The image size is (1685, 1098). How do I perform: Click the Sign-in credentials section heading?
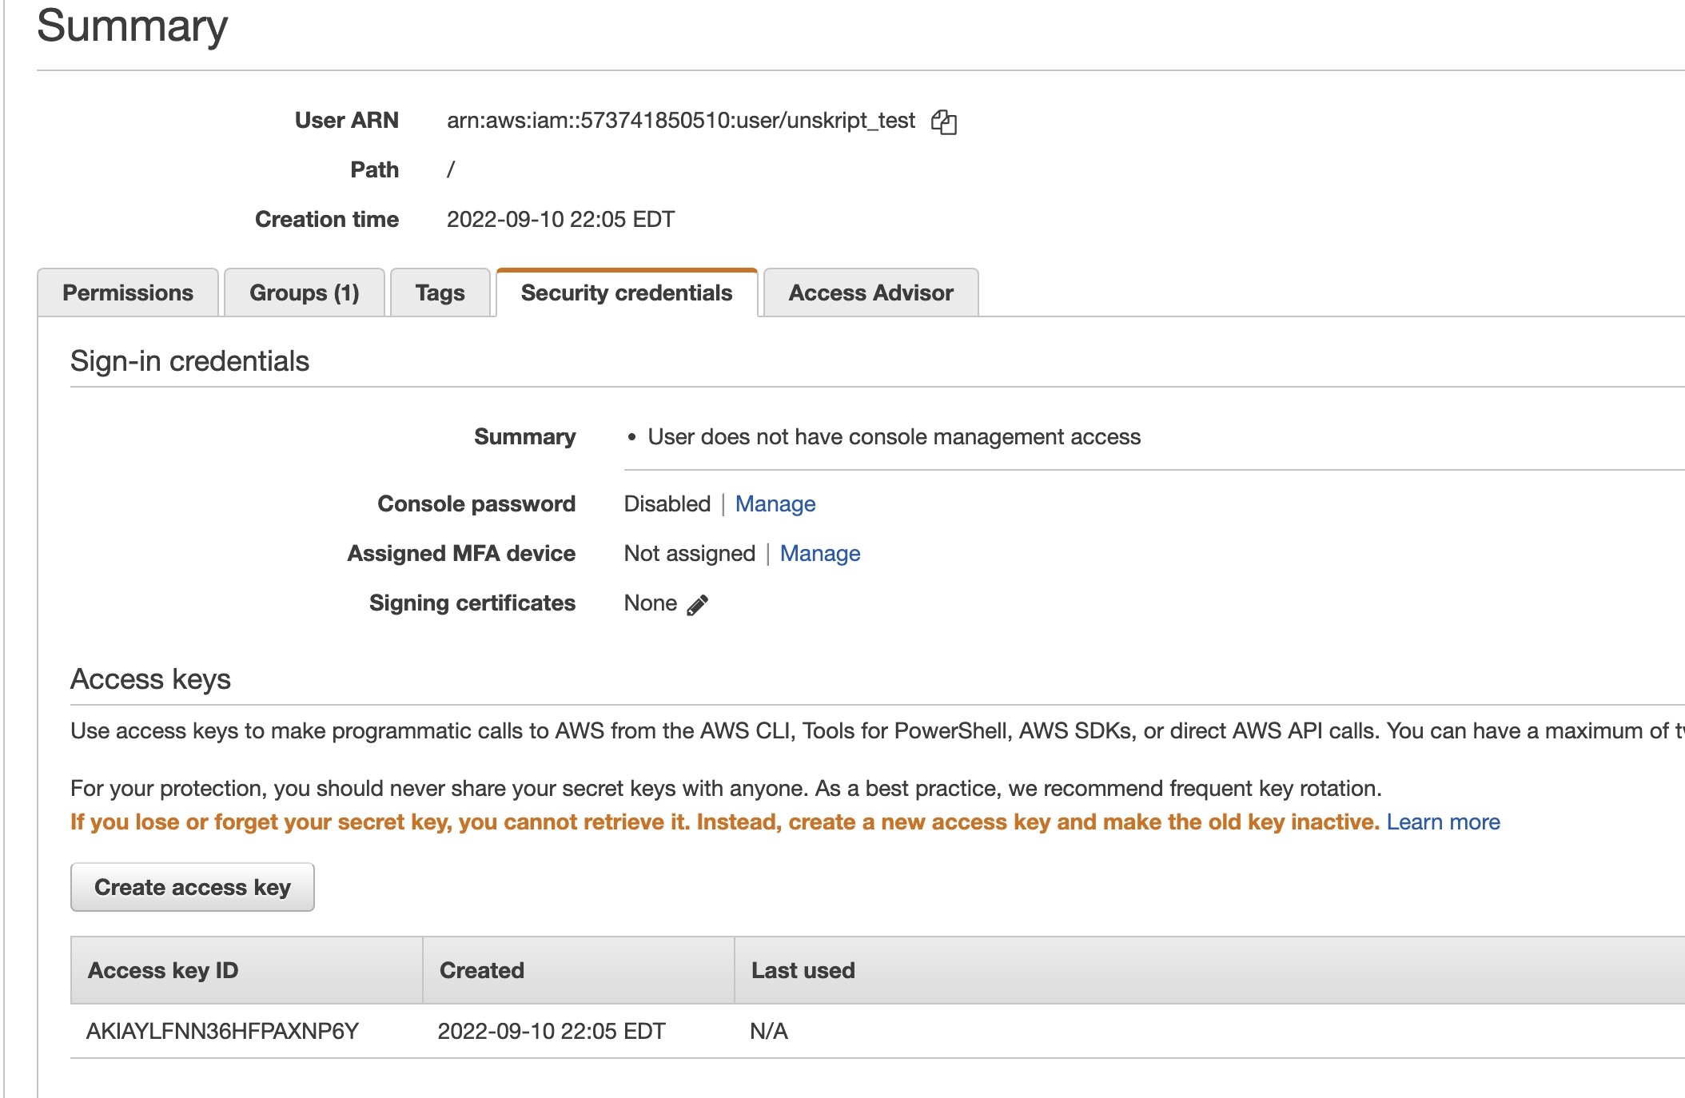tap(189, 361)
